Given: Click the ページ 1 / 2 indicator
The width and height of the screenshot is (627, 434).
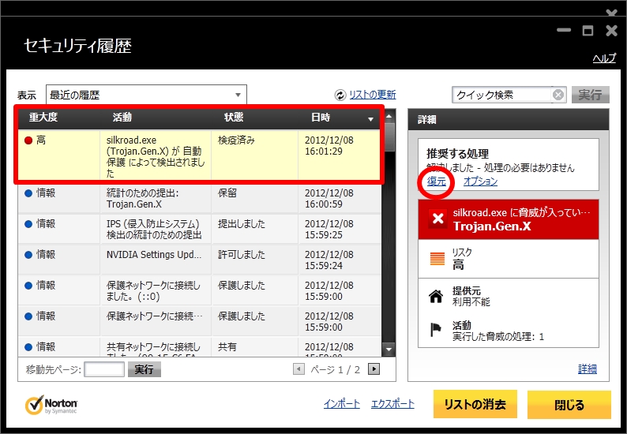Looking at the screenshot, I should click(335, 369).
